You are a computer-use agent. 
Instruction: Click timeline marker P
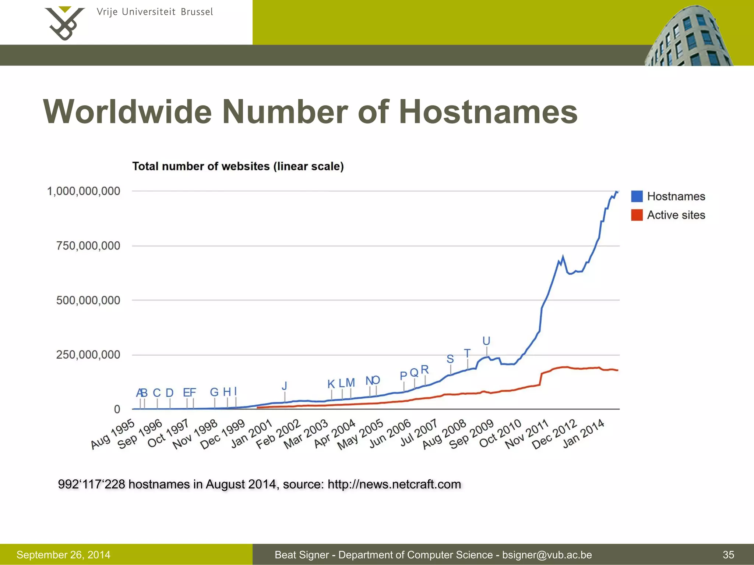coord(404,376)
